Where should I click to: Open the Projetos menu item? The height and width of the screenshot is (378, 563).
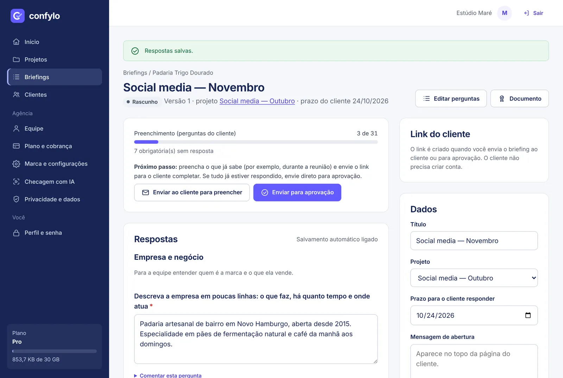click(55, 59)
